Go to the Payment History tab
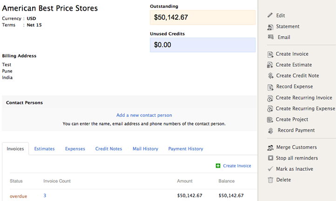Viewport: 336px width, 201px height. 186,149
